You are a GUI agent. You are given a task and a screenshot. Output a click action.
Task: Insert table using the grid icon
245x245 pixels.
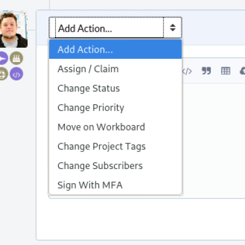point(225,71)
